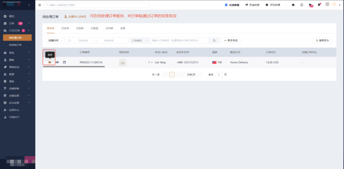Viewport: 344px width, 169px height.
Task: Expand the 商品 sidebar menu
Action: click(x=17, y=53)
